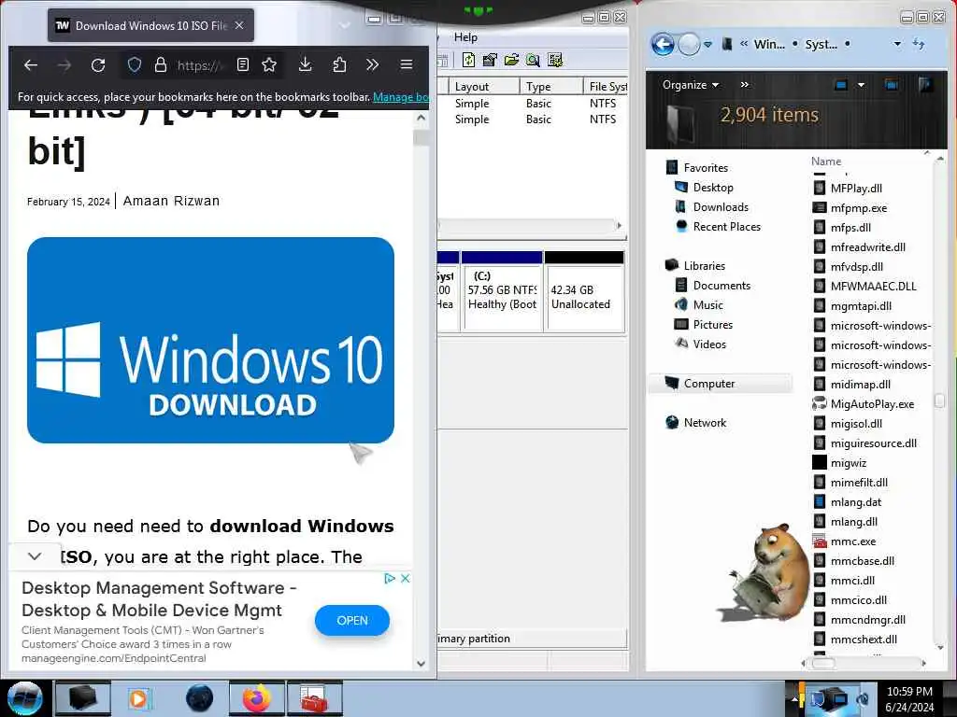Collapse the ad with the chevron button
The height and width of the screenshot is (717, 957).
click(35, 556)
